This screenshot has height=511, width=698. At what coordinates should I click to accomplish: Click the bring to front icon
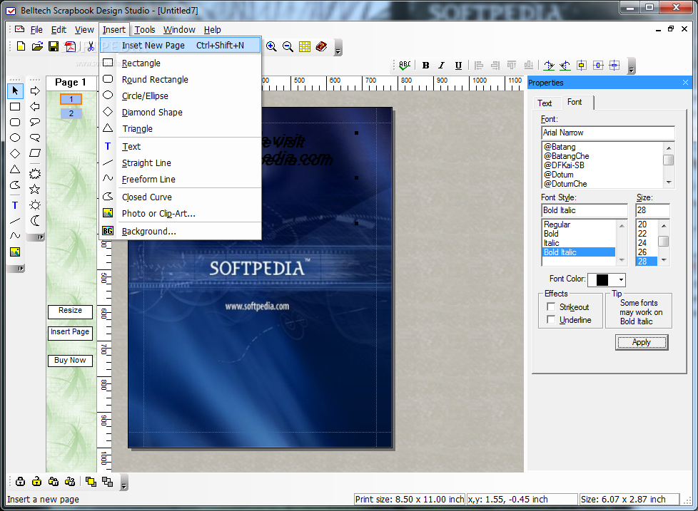tap(91, 482)
